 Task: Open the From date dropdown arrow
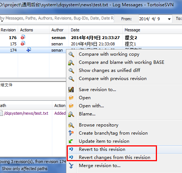coord(169,19)
